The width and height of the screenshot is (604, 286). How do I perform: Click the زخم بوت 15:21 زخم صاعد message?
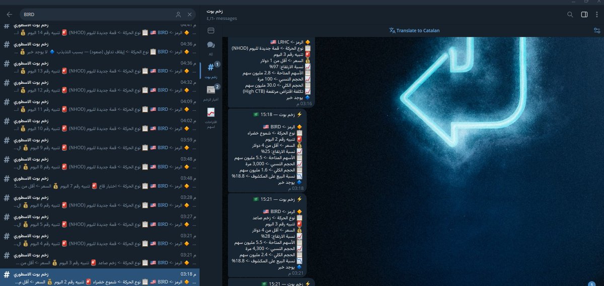pos(267,234)
